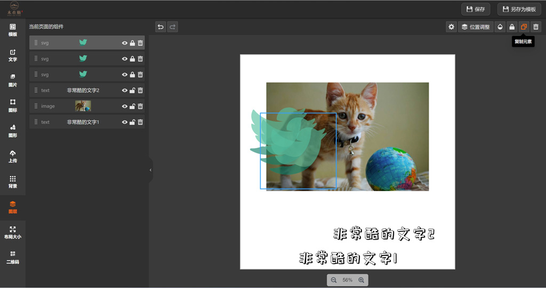Open 位置调整 position adjustment
The width and height of the screenshot is (546, 288).
pyautogui.click(x=476, y=27)
